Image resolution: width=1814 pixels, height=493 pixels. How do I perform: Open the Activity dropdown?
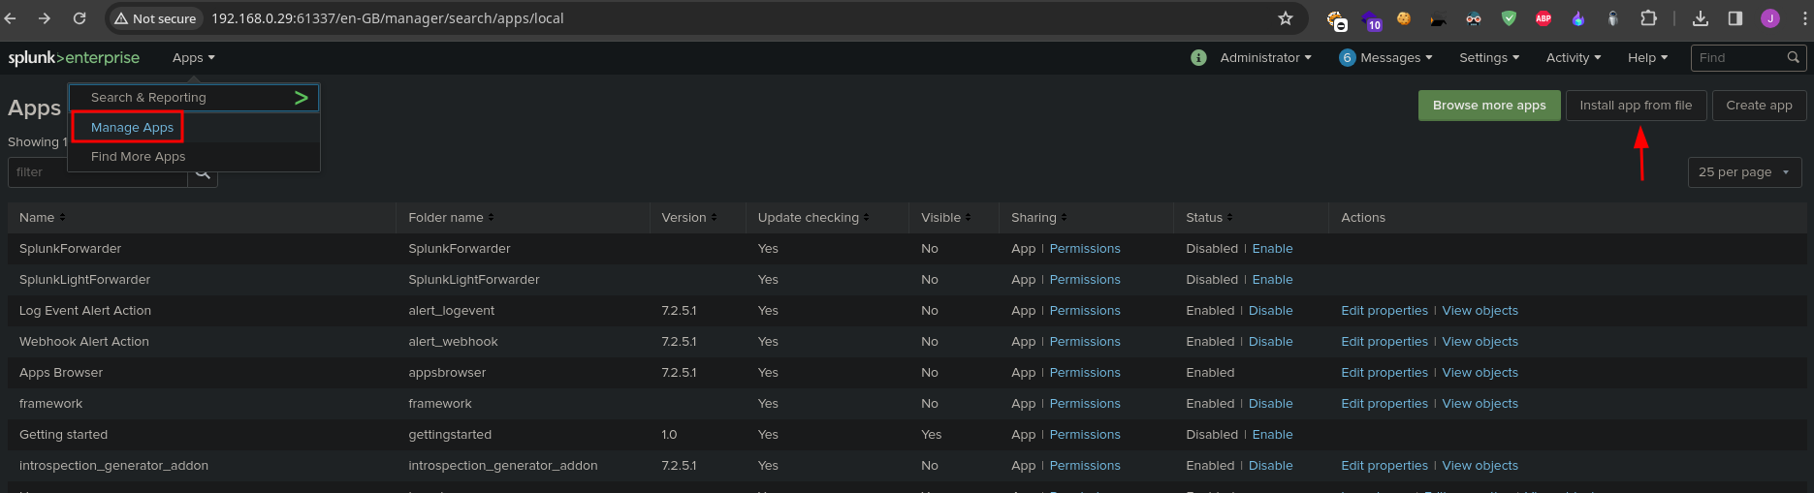click(x=1574, y=58)
